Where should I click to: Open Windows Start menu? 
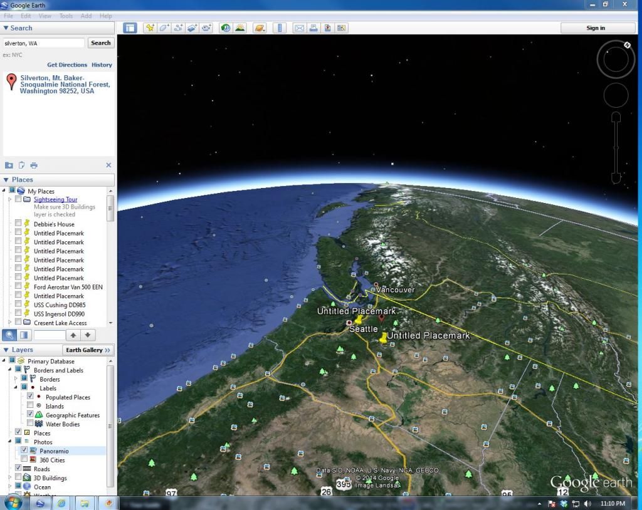coord(13,502)
